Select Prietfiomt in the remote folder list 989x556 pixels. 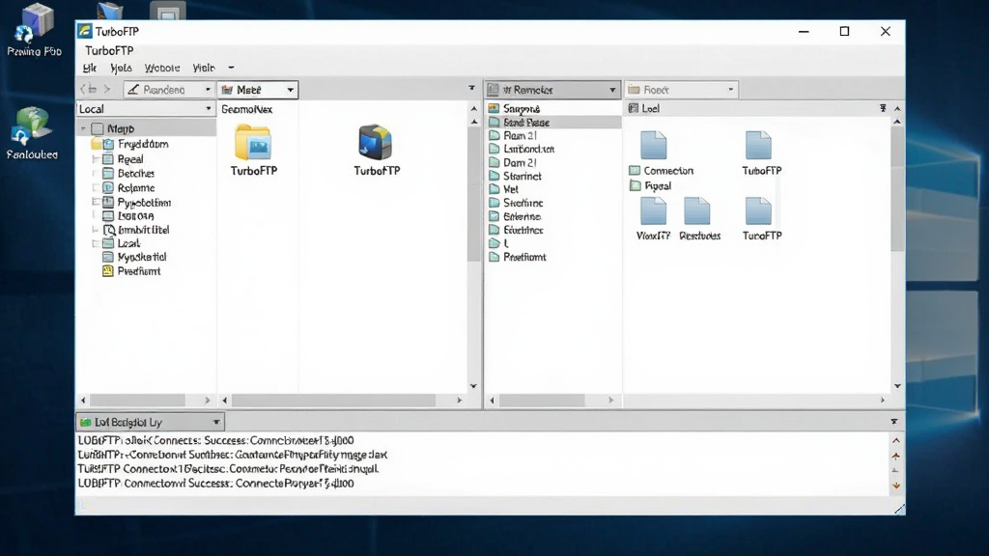(x=524, y=257)
